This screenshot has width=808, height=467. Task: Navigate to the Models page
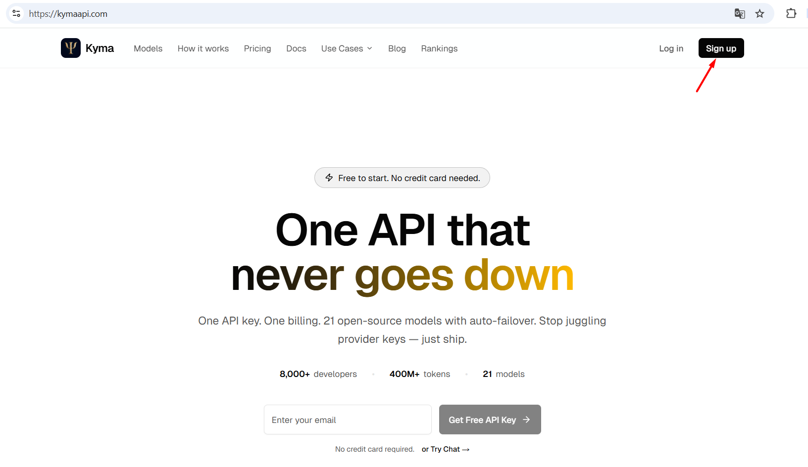tap(148, 48)
